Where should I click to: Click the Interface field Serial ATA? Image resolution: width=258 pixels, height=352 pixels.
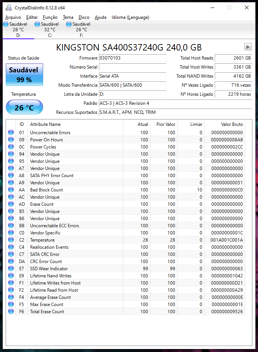pyautogui.click(x=133, y=76)
